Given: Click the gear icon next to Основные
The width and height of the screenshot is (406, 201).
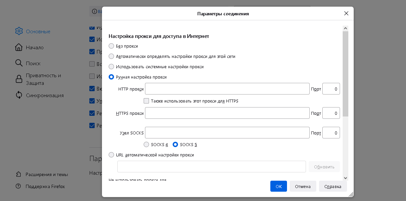Looking at the screenshot, I should pyautogui.click(x=19, y=31).
